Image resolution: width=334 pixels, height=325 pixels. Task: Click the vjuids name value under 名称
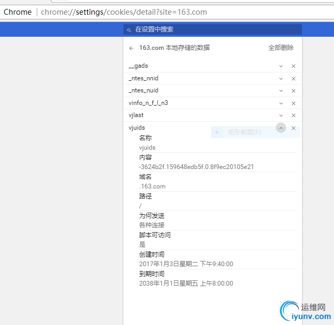click(147, 148)
